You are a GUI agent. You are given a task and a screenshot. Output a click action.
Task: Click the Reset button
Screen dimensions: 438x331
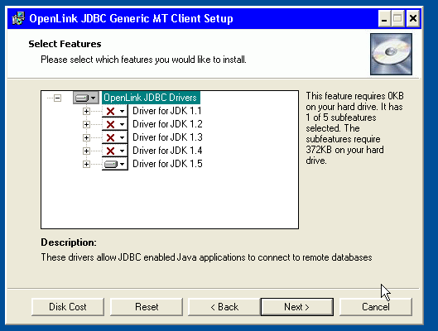pos(147,307)
